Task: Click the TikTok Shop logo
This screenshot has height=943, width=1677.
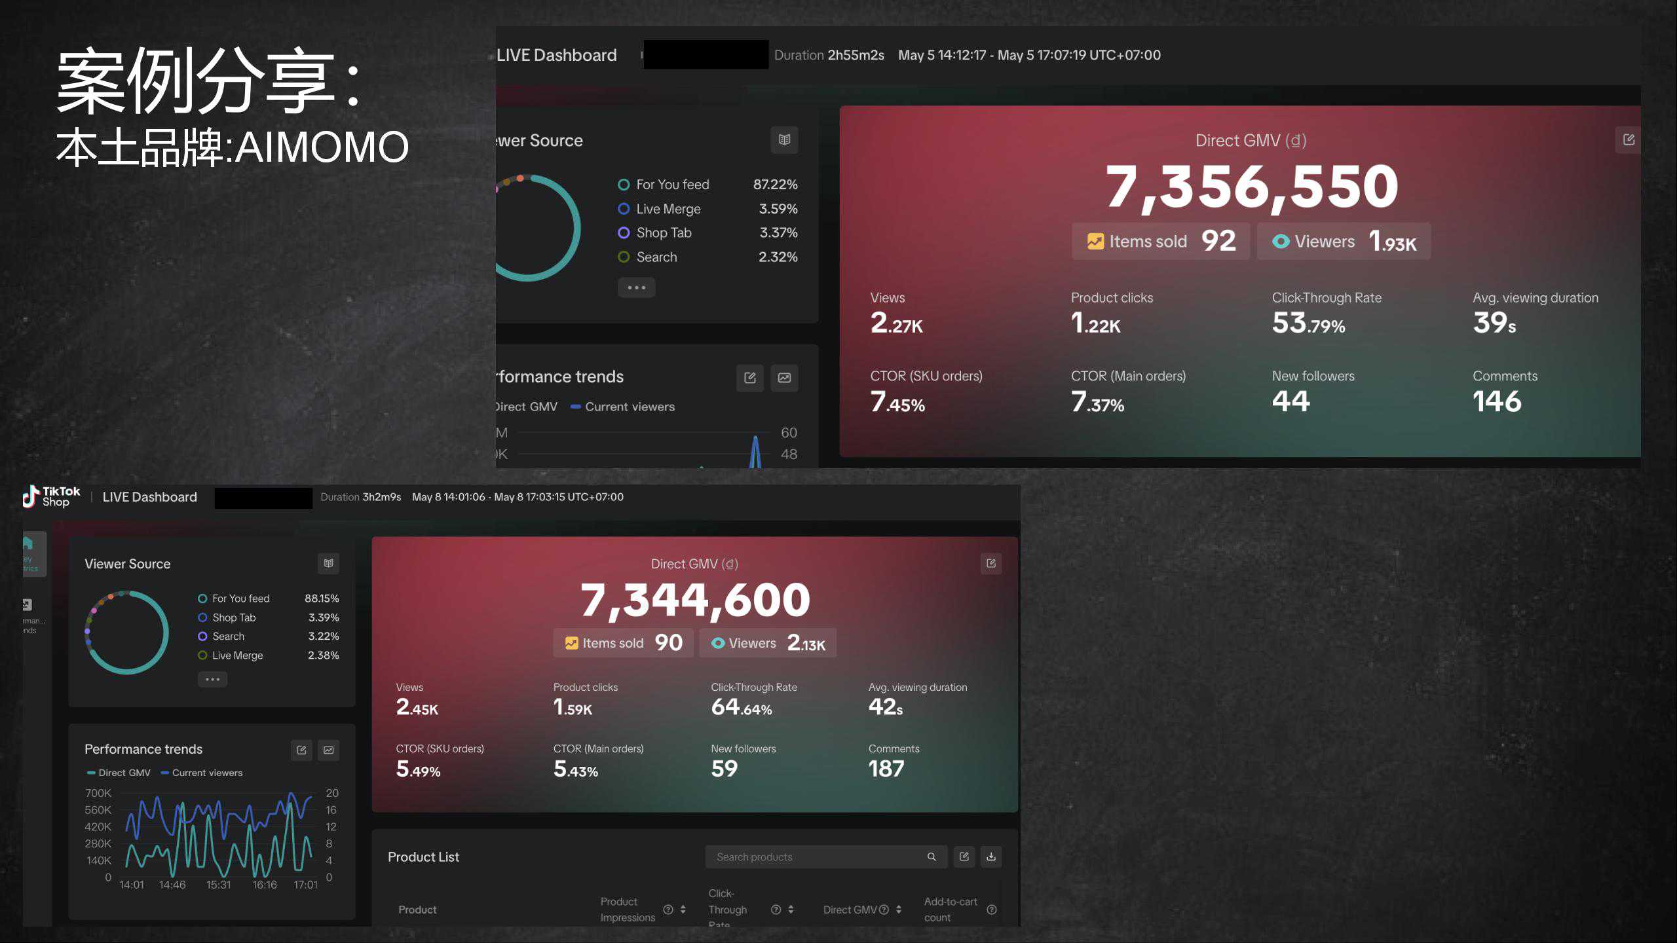Action: click(x=52, y=496)
